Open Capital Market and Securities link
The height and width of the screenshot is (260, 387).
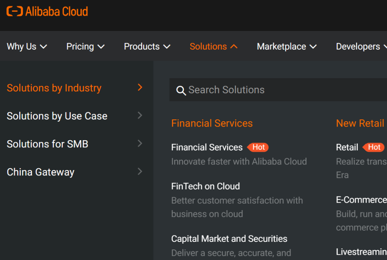click(229, 239)
